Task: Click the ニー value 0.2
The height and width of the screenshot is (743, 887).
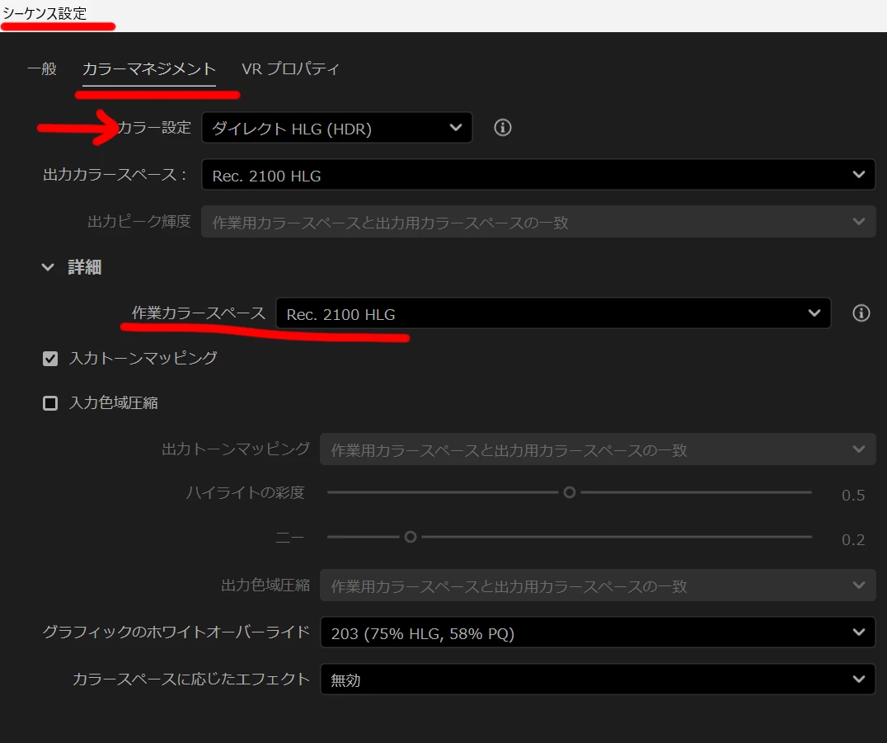Action: (x=853, y=539)
